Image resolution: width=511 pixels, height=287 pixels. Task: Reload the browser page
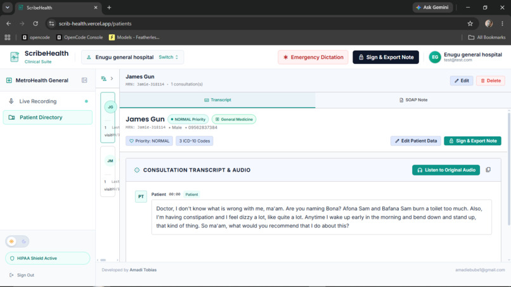[x=36, y=23]
